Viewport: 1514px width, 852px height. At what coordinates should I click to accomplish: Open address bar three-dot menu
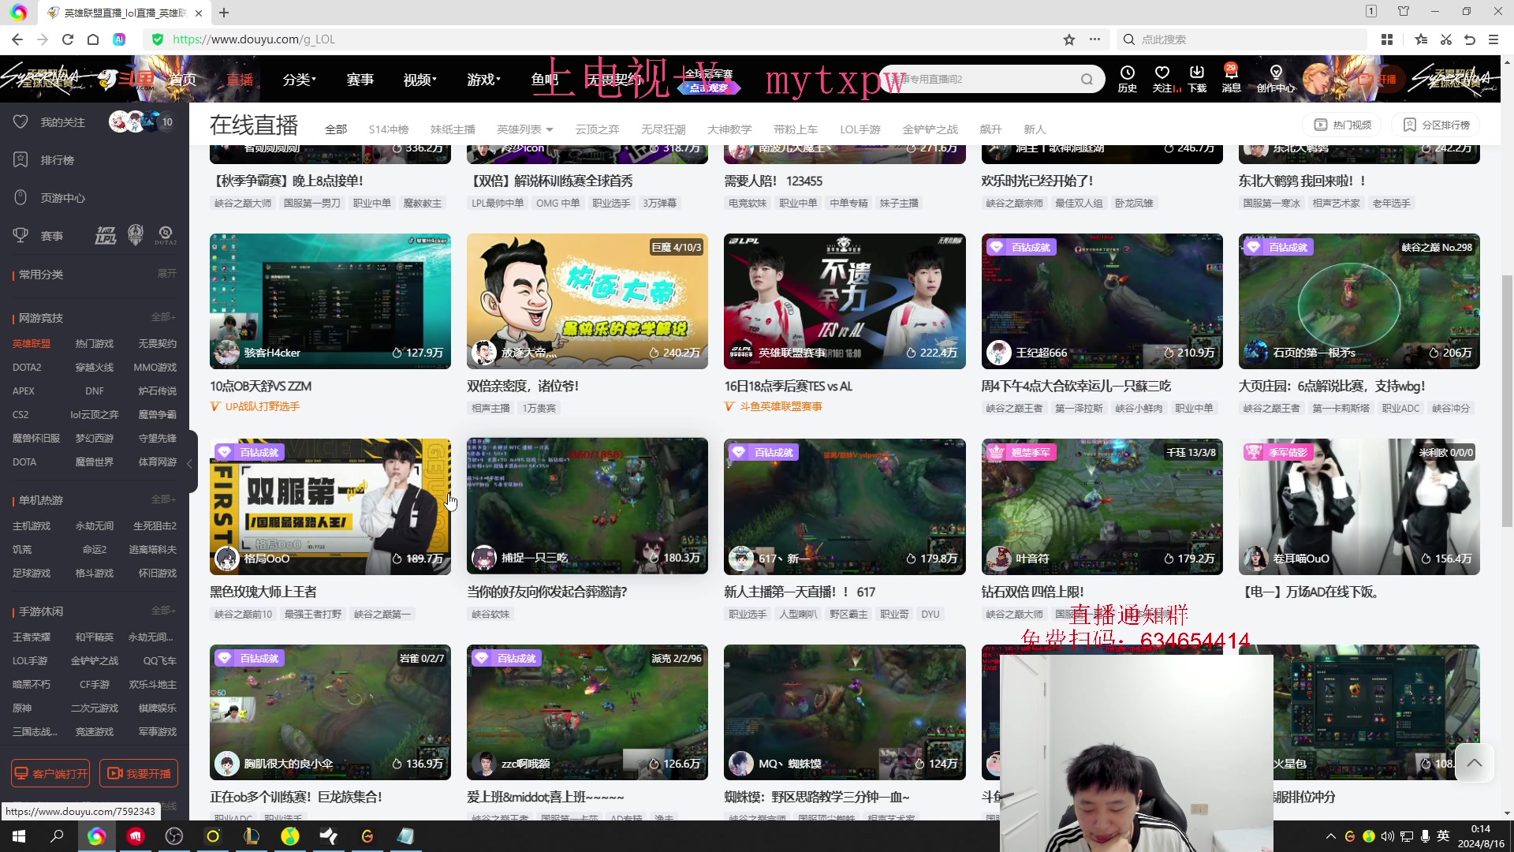point(1095,39)
